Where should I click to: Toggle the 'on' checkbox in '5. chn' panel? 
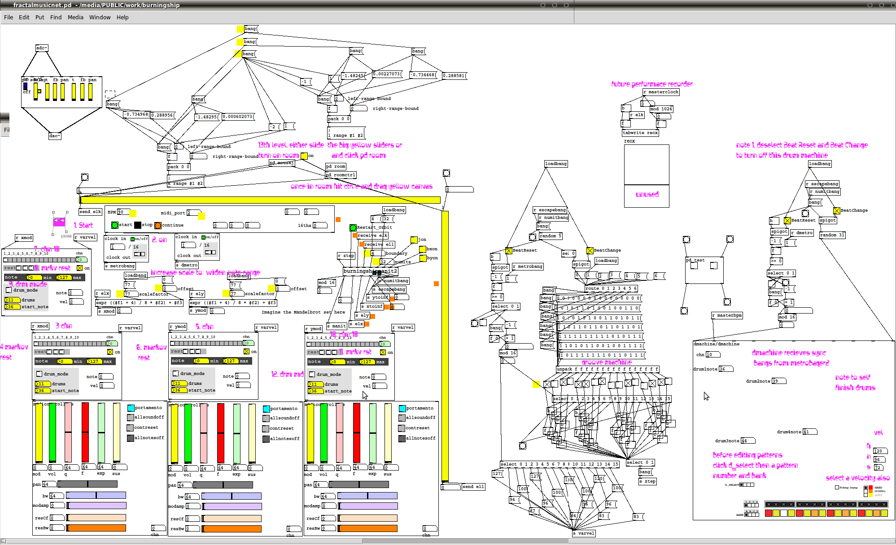click(x=246, y=352)
